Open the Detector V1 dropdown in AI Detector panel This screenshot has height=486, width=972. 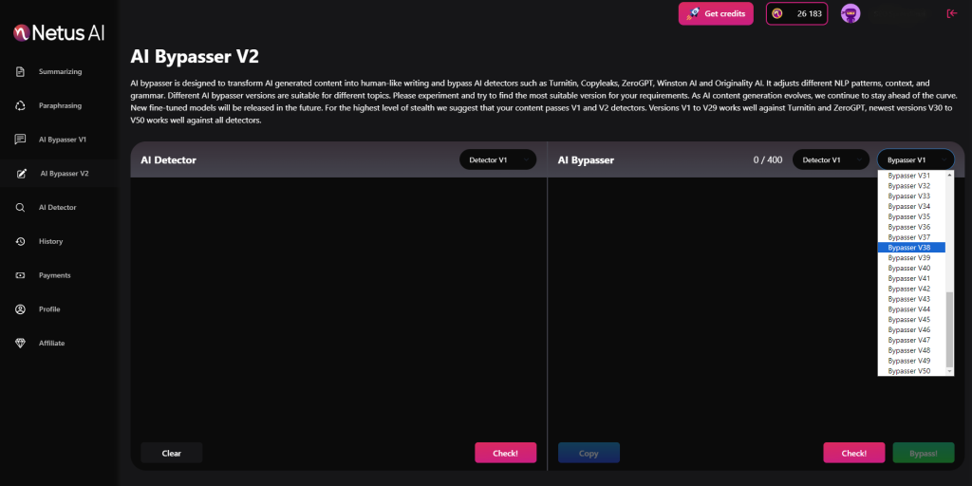click(x=497, y=160)
